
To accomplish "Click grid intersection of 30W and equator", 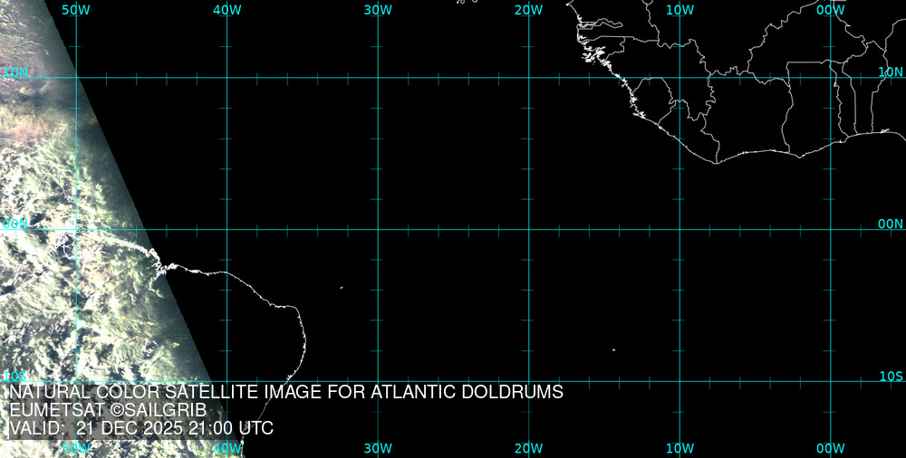I will 378,229.
